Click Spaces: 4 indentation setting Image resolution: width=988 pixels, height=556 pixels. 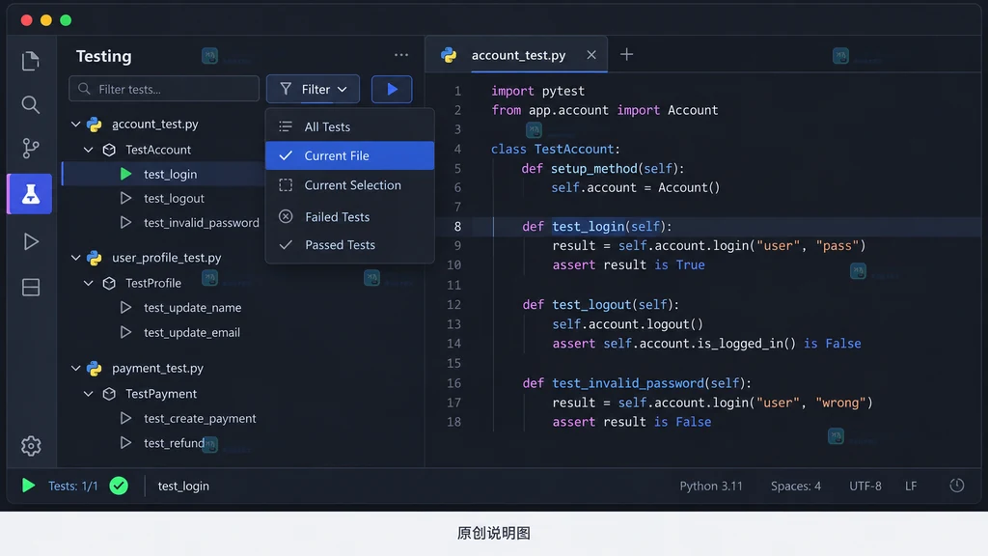tap(796, 486)
